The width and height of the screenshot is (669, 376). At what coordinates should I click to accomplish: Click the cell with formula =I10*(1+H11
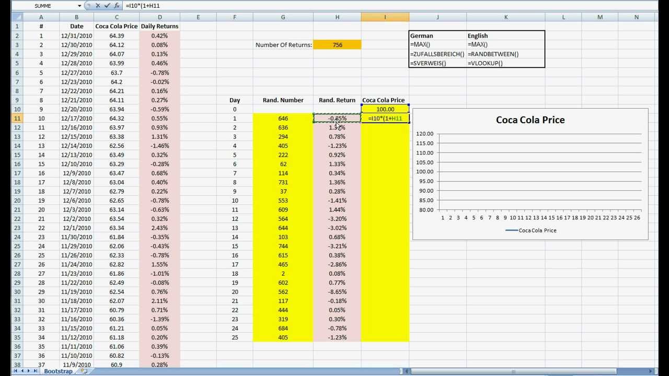(x=385, y=119)
